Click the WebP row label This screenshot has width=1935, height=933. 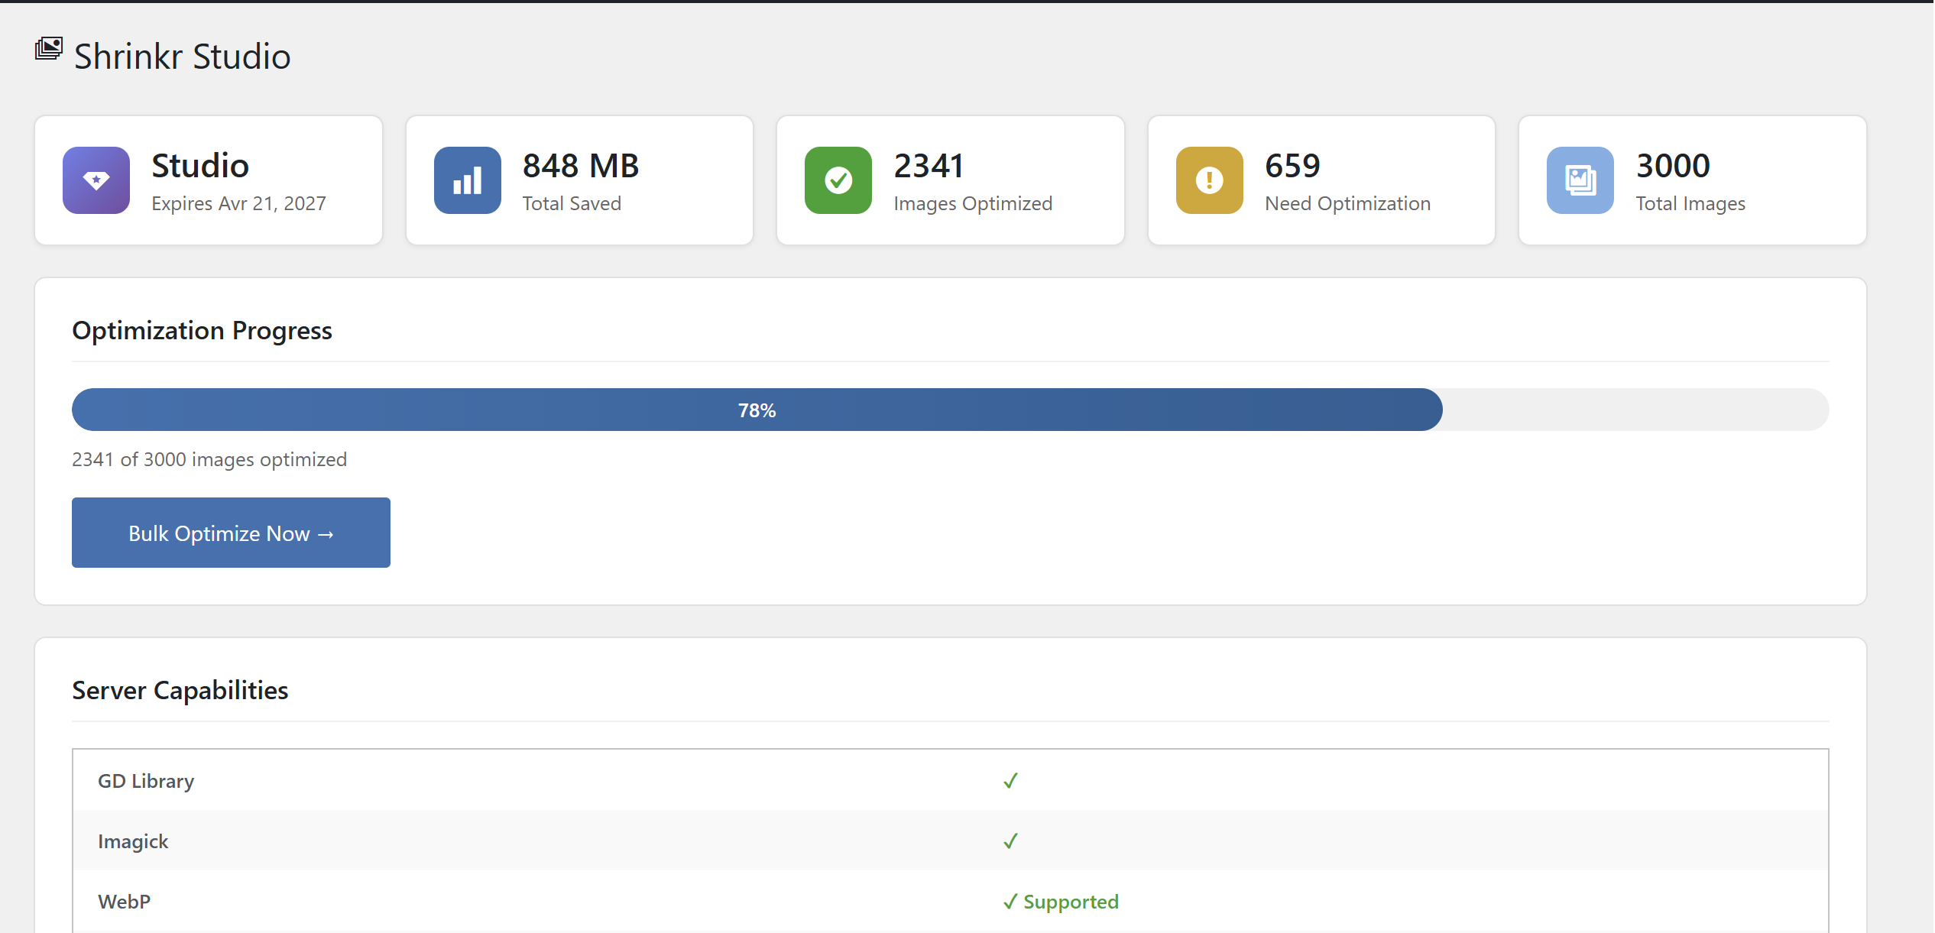click(124, 902)
